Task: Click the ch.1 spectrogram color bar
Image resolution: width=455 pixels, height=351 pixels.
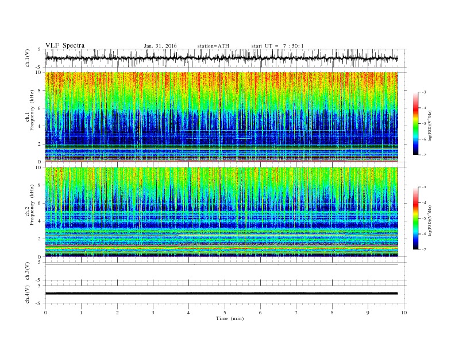Action: 415,123
